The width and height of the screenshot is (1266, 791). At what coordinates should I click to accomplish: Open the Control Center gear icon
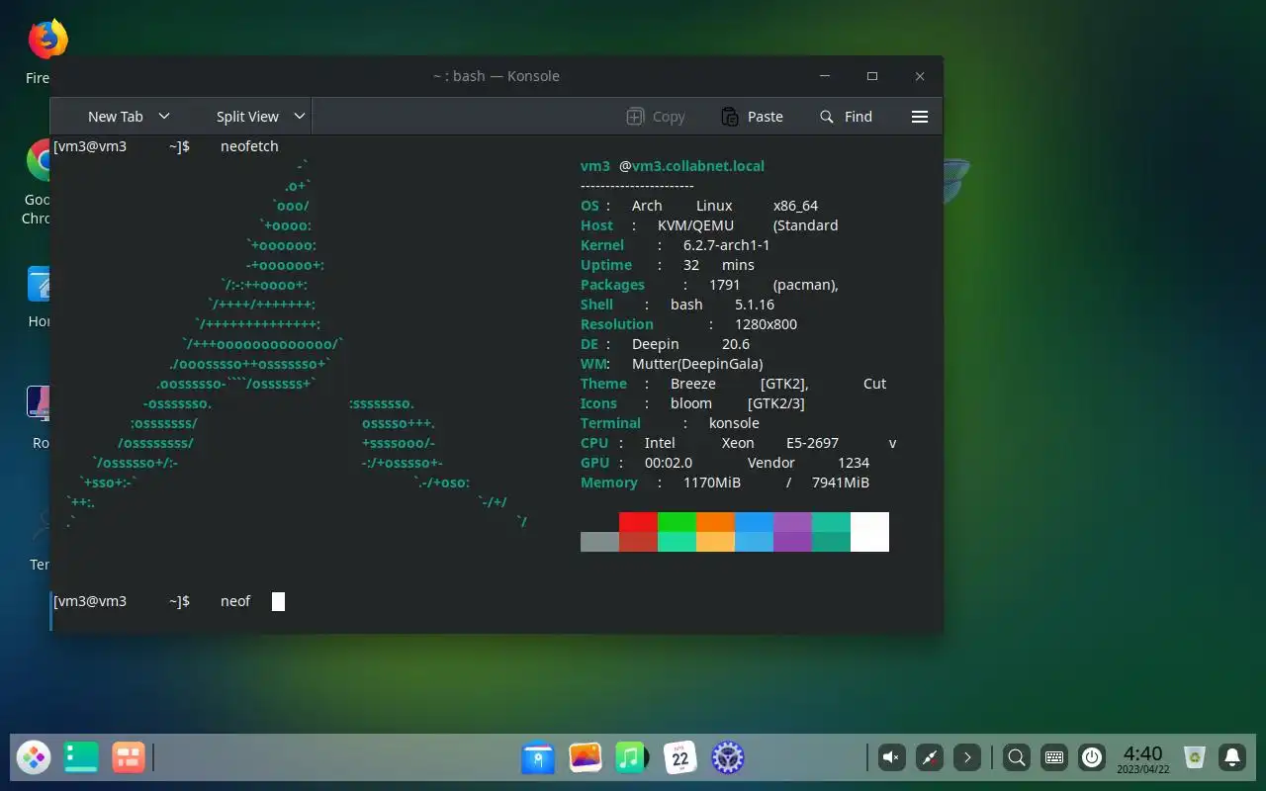click(728, 758)
